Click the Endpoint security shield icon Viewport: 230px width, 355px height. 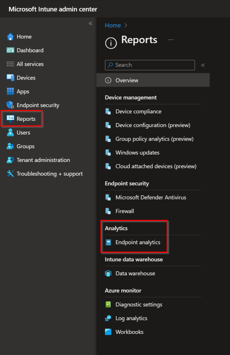click(x=10, y=105)
